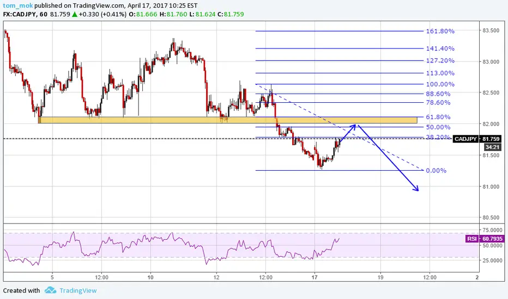
Task: Open the TradingView link at bottom
Action: [78, 290]
